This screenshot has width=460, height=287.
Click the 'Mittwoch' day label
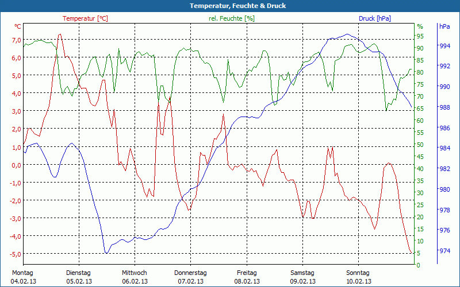135,273
